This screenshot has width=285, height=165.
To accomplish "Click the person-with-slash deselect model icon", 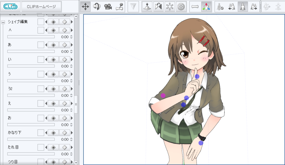I will point(220,6).
